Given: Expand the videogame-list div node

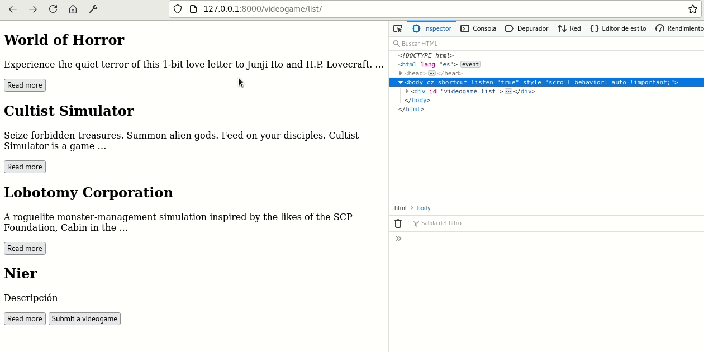Looking at the screenshot, I should (407, 91).
